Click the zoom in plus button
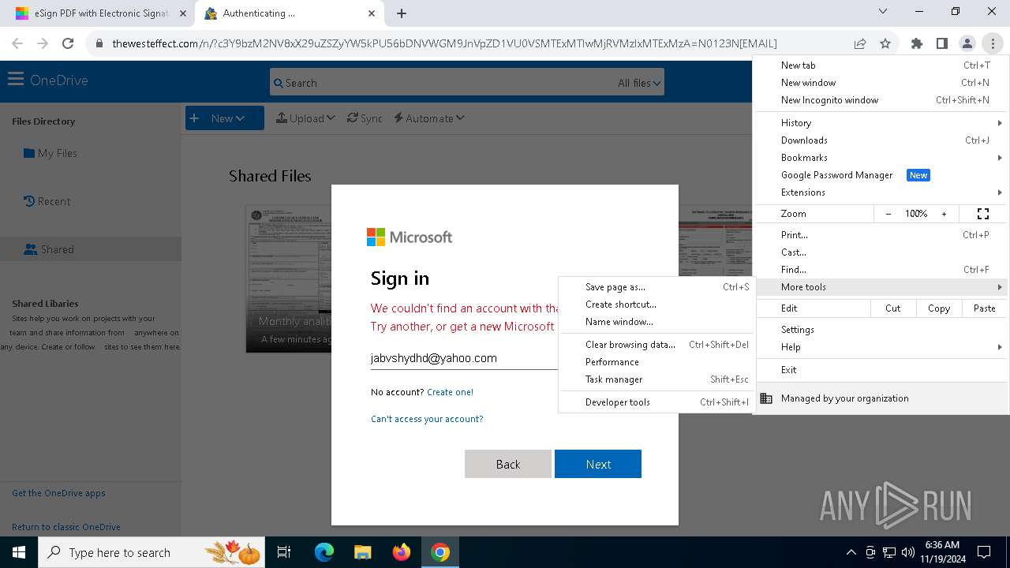 pos(944,214)
